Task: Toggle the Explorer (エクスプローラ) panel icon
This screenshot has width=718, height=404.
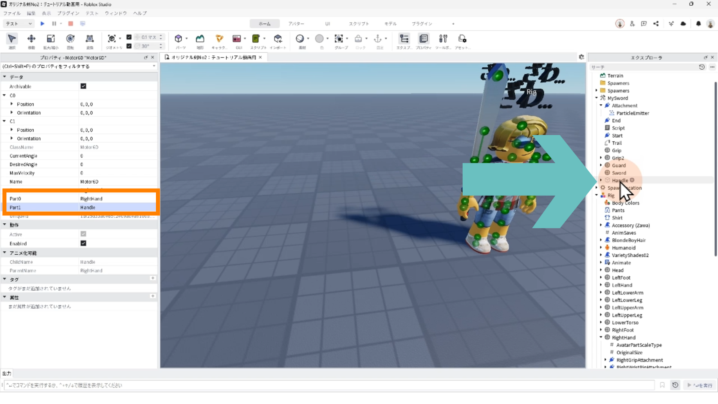Action: coord(404,39)
